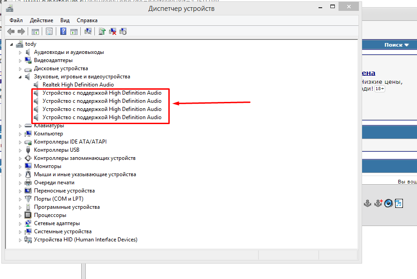Select the Сетевые адаптеры network icon
417x279 pixels.
pos(28,223)
